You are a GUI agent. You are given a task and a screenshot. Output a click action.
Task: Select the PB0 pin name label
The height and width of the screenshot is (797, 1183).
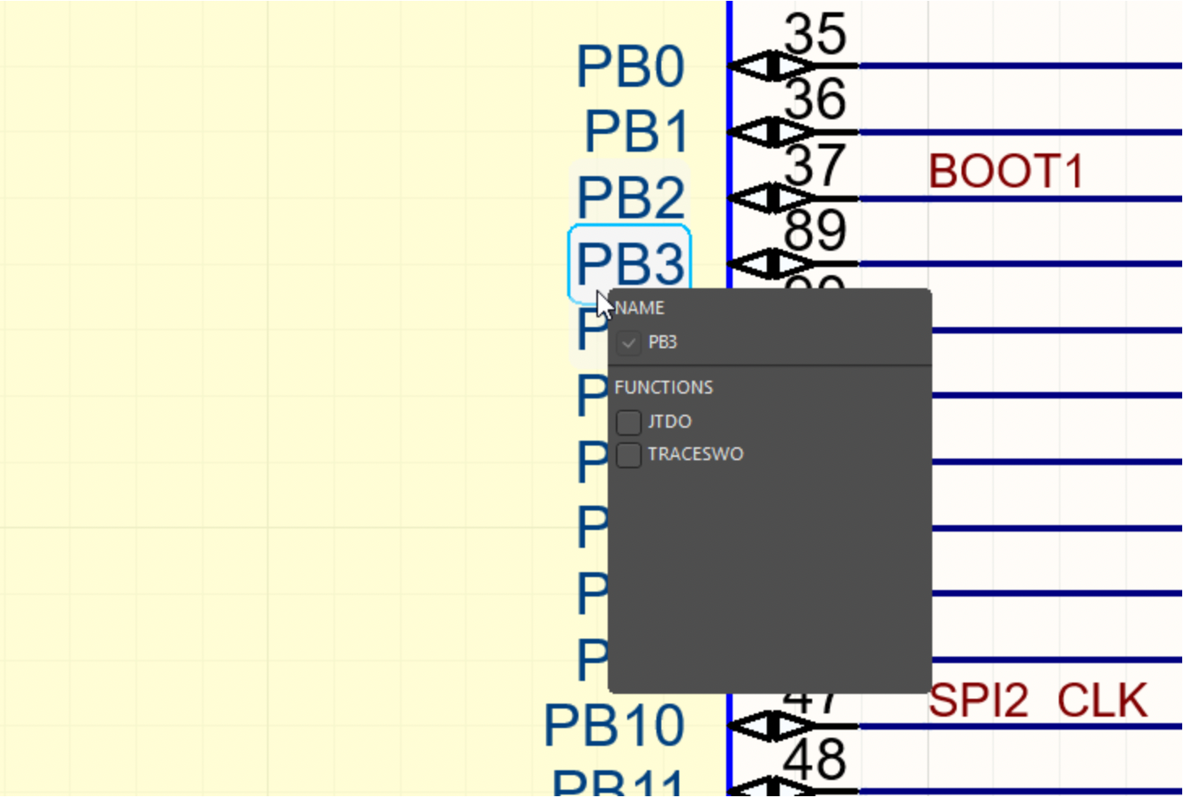630,67
